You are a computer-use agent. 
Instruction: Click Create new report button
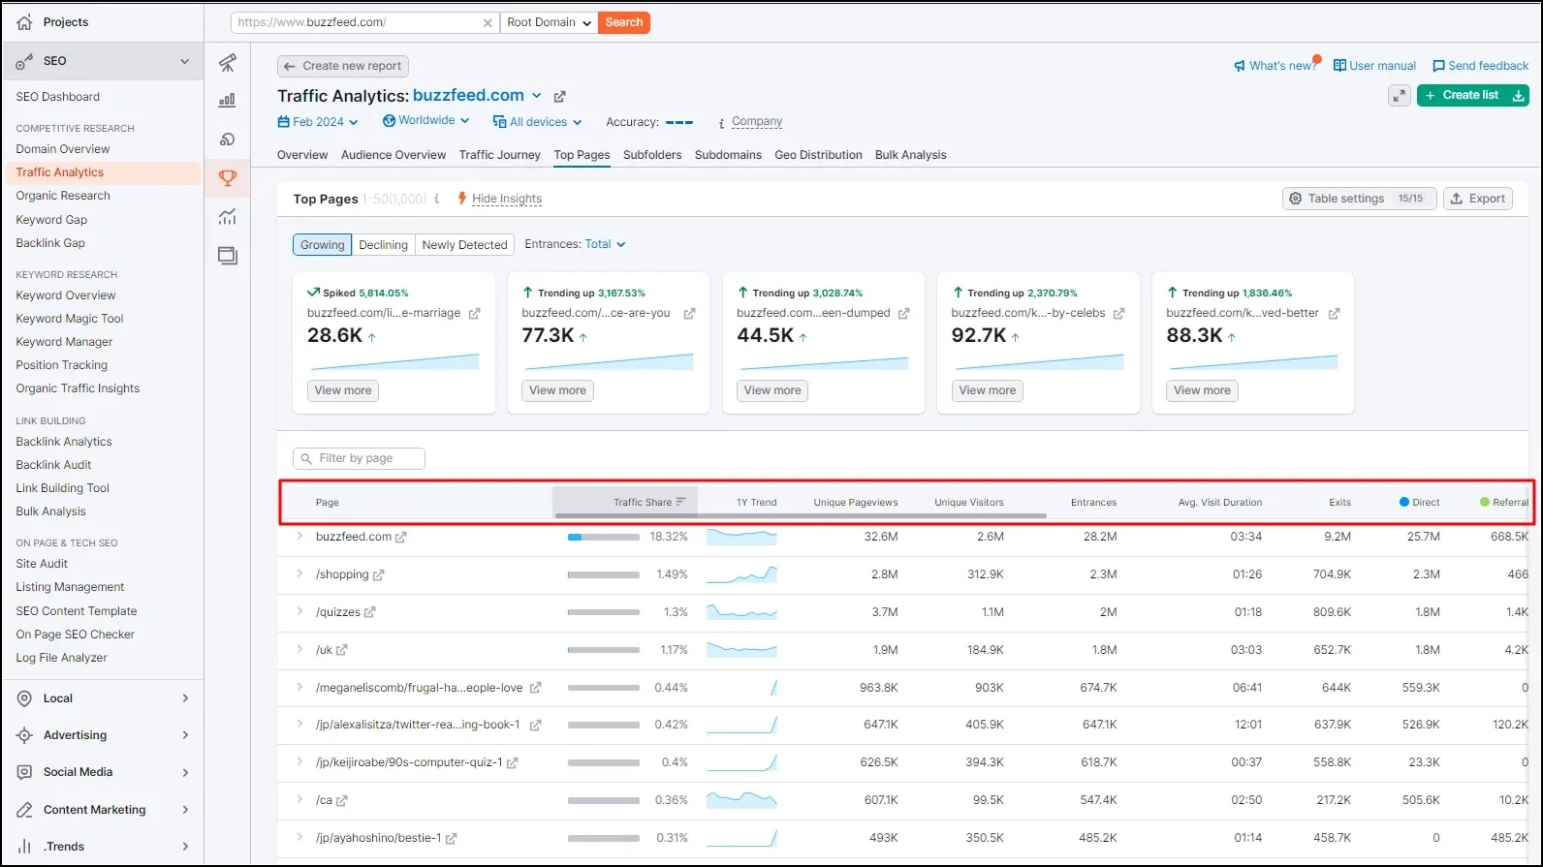343,66
